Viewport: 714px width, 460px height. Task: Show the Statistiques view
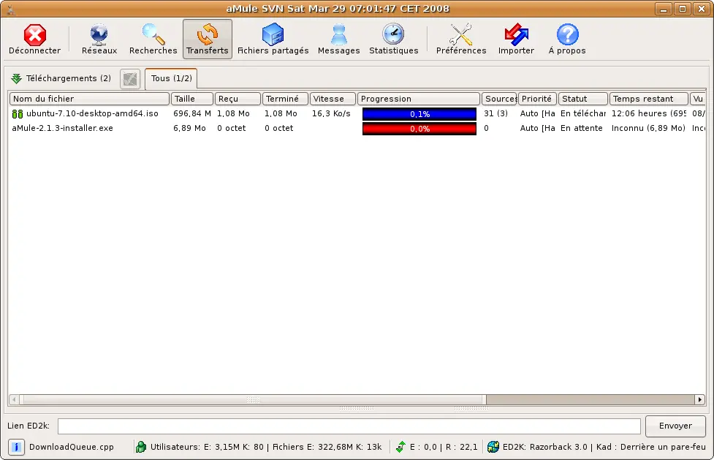pos(393,39)
